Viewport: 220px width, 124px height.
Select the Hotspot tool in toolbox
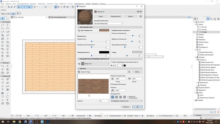[8, 100]
